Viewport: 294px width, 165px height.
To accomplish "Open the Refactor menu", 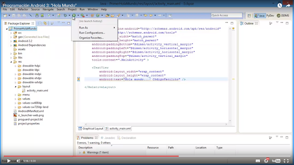I will (x=23, y=9).
